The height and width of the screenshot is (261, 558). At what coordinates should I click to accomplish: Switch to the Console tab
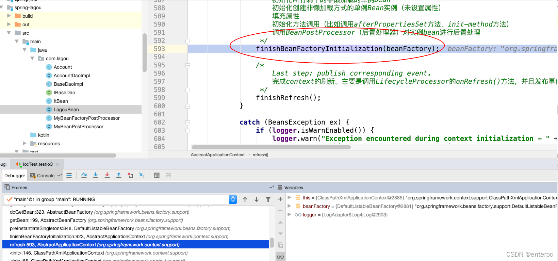point(46,176)
